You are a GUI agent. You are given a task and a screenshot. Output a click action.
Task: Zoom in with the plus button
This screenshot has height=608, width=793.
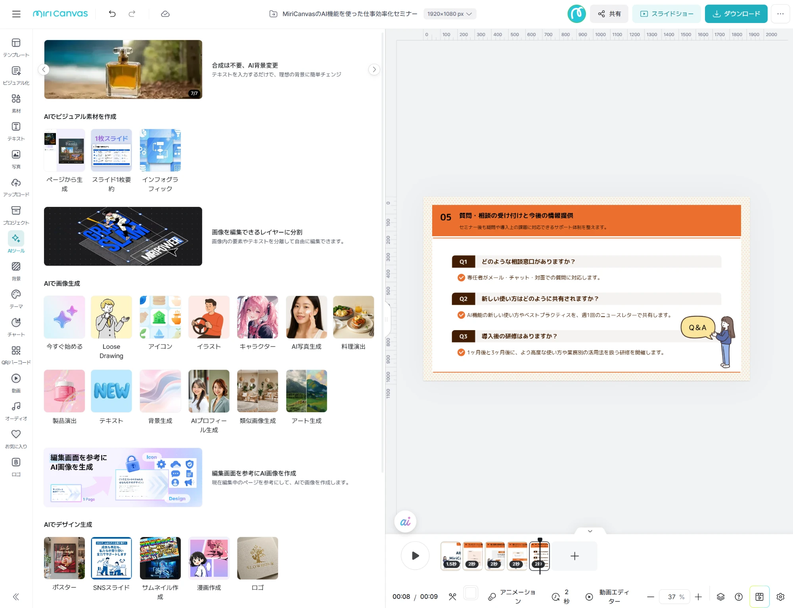(699, 597)
